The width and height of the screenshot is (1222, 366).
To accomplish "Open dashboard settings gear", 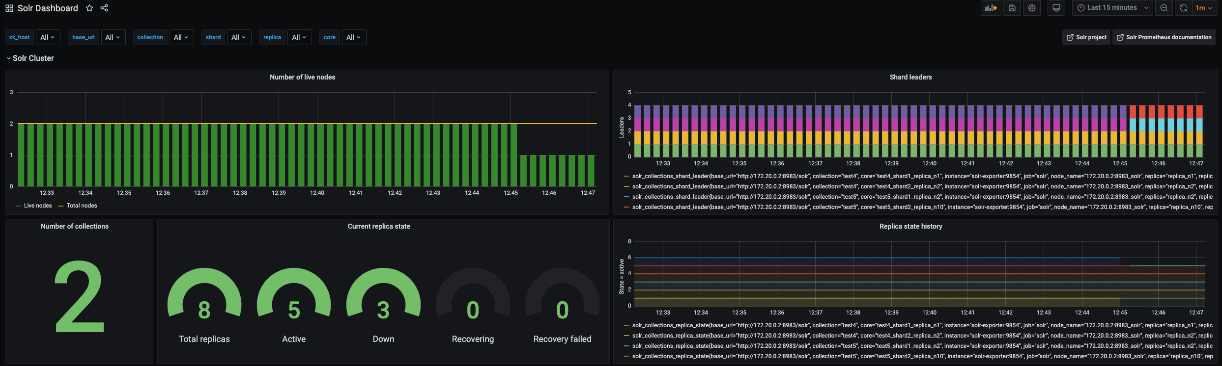I will click(x=1032, y=8).
